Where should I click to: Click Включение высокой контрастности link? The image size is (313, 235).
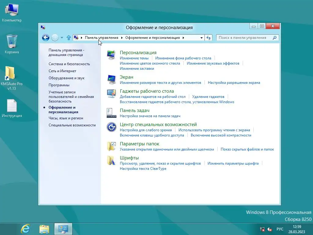coord(221,135)
